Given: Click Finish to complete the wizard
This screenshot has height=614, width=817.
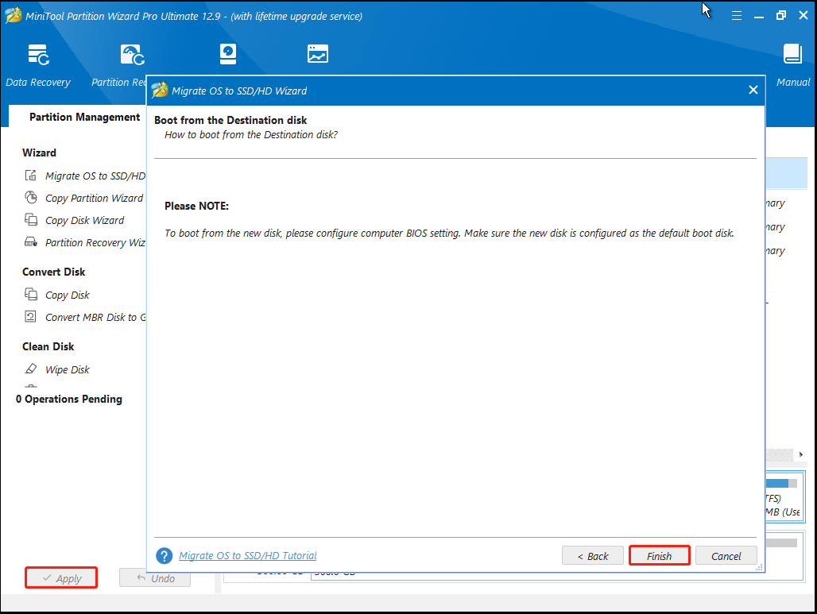Looking at the screenshot, I should [x=659, y=556].
